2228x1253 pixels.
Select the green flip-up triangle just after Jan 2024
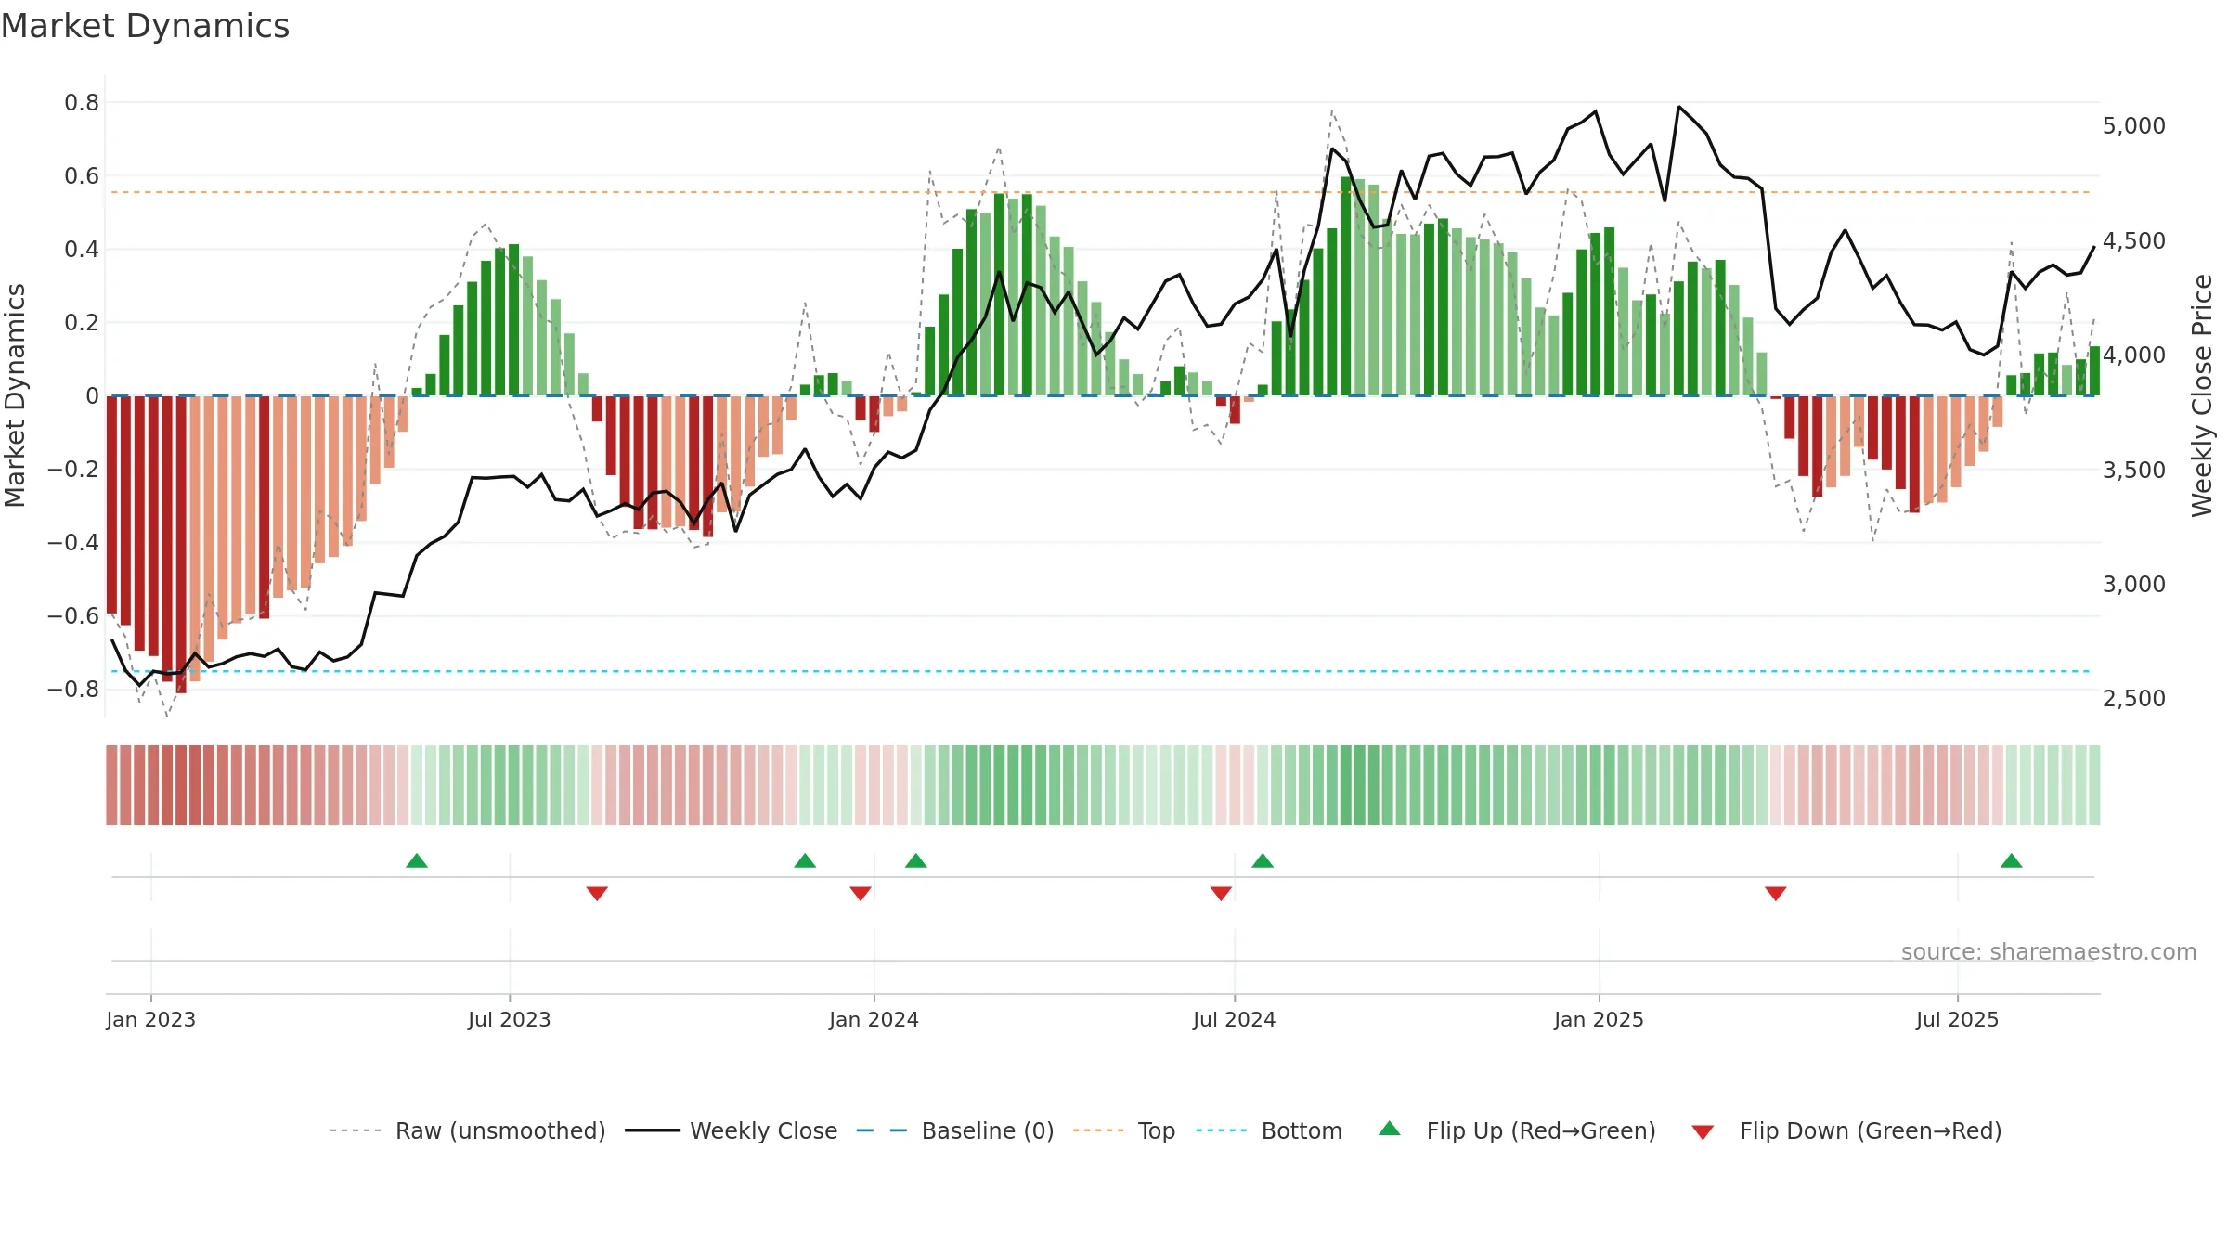(916, 860)
